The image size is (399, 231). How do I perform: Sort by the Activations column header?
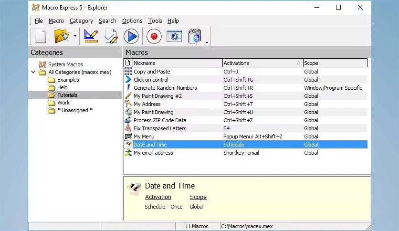pyautogui.click(x=262, y=63)
